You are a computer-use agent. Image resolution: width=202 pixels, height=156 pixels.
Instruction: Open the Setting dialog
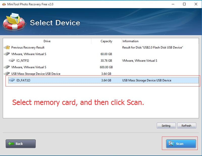click(166, 125)
